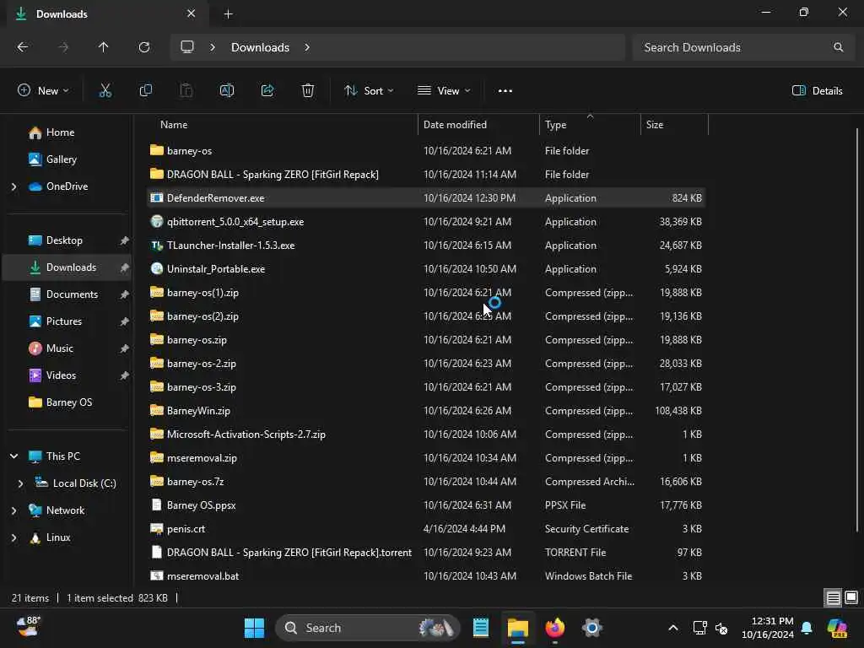
Task: Go up one folder level arrow
Action: coord(103,47)
